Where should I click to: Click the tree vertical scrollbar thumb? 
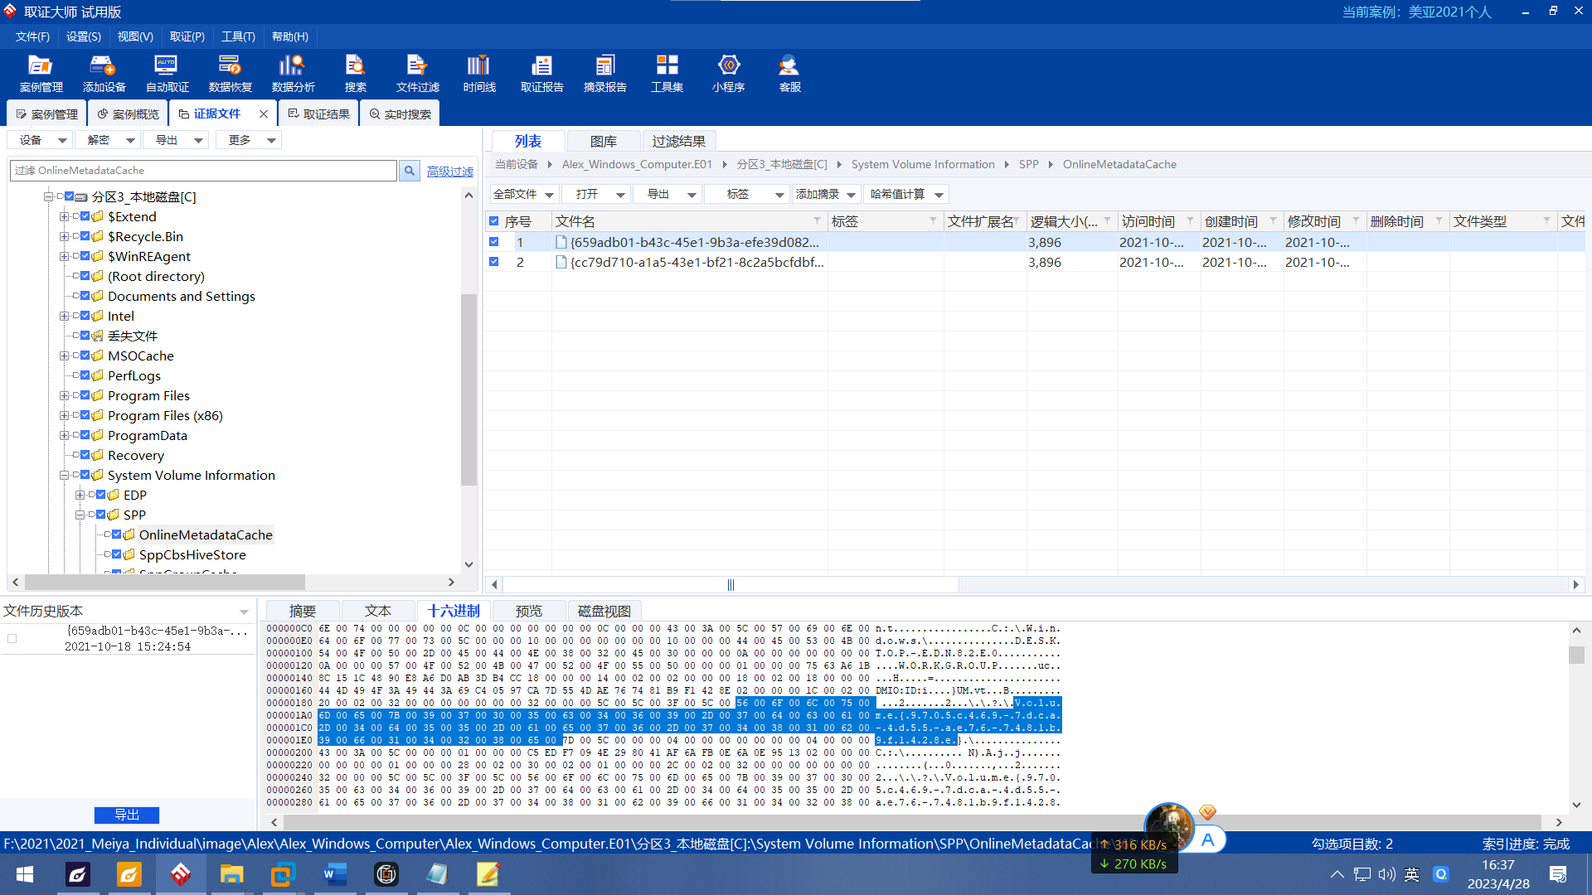pos(468,389)
